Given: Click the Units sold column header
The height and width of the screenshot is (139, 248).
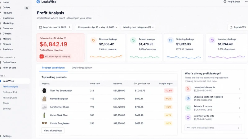Looking at the screenshot, I should [95, 84].
